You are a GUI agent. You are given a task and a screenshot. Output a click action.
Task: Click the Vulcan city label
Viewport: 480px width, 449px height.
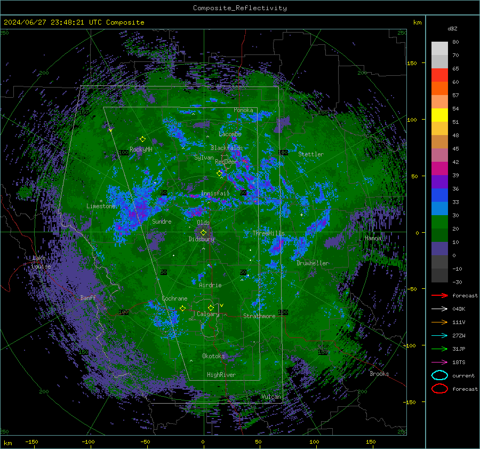[271, 397]
